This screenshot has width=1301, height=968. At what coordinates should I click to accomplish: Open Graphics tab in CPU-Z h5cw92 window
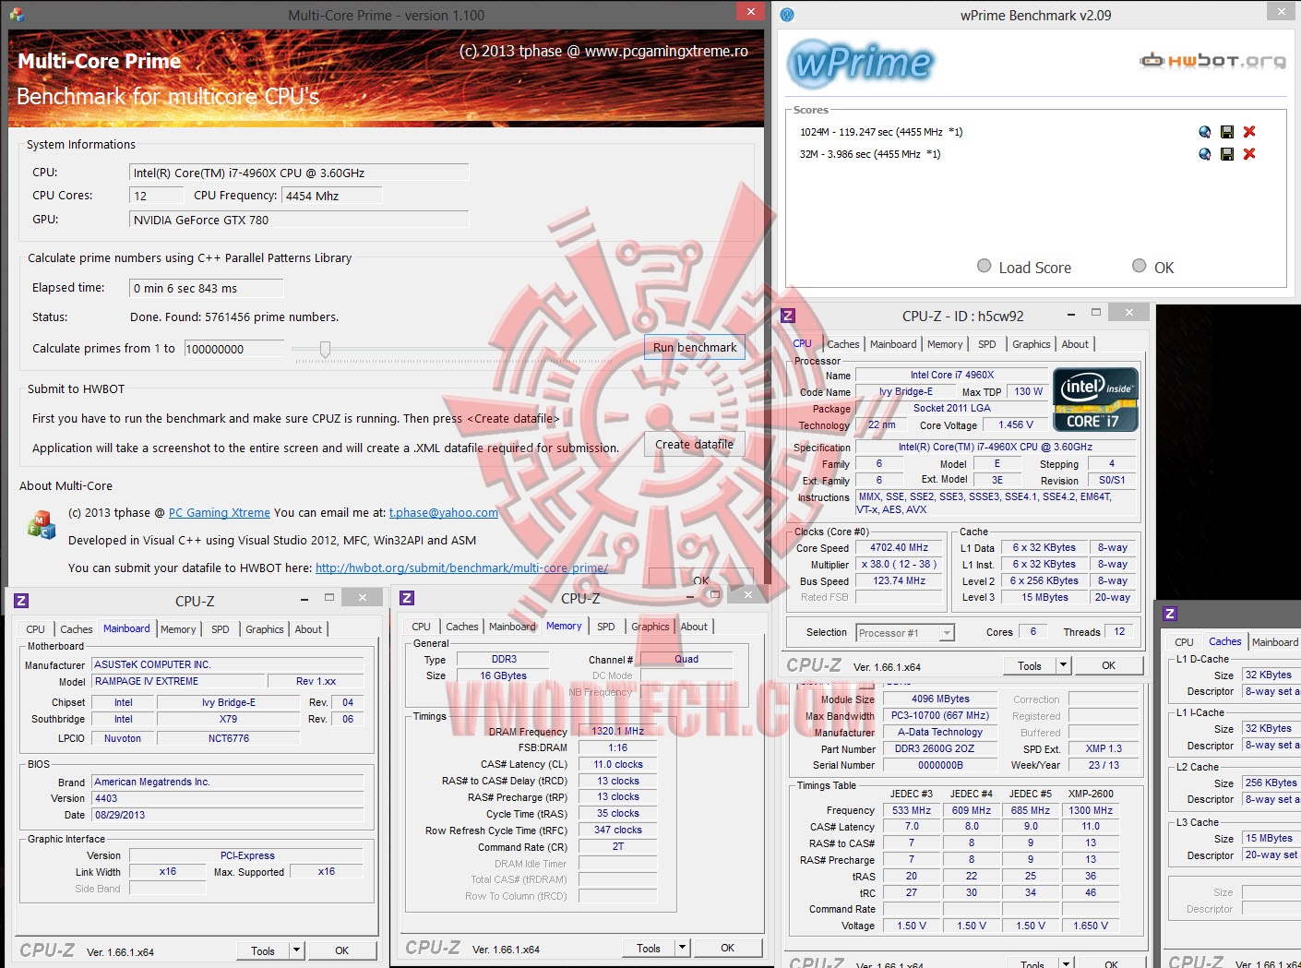[1031, 344]
